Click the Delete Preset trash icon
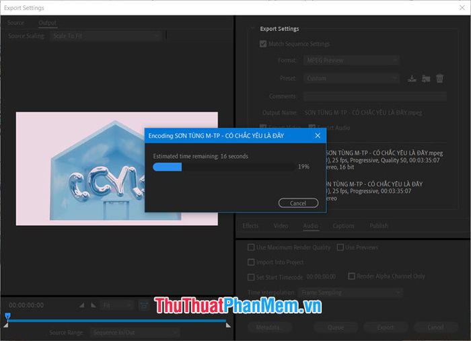The width and height of the screenshot is (471, 341). (440, 79)
